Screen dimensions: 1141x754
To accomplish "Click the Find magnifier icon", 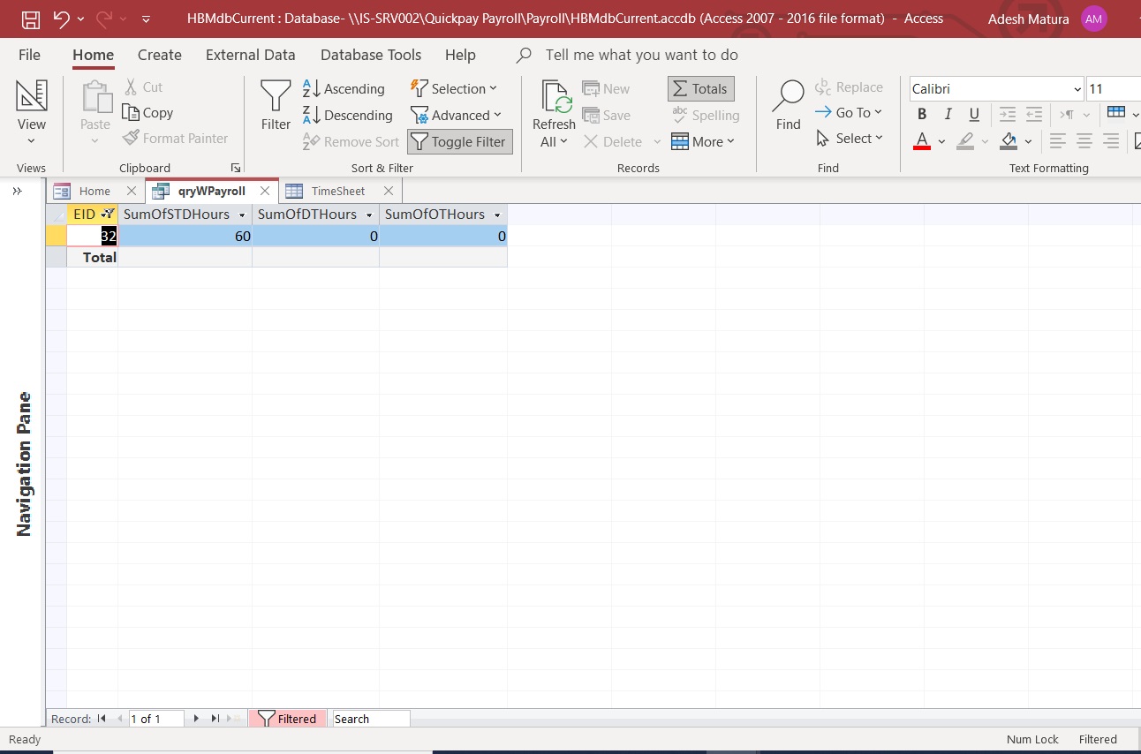I will pos(788,96).
